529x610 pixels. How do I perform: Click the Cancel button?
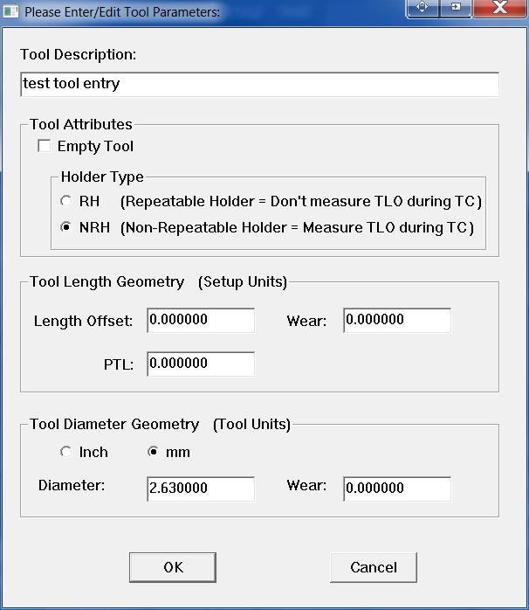[374, 567]
